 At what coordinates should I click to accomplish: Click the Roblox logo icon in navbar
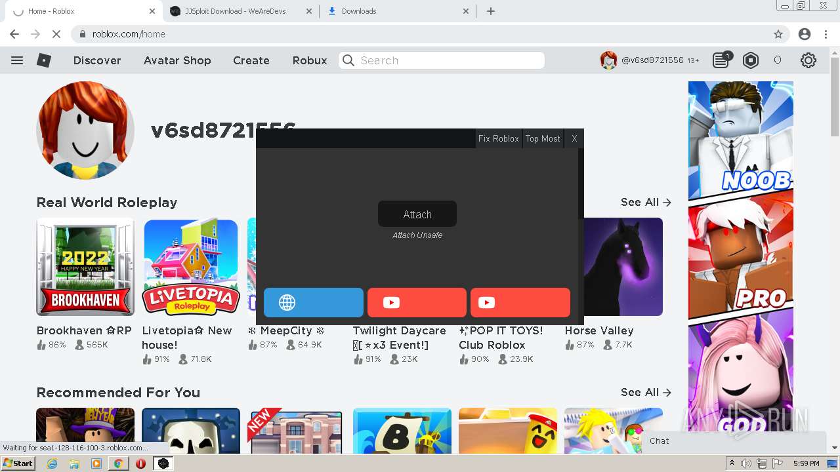point(44,60)
